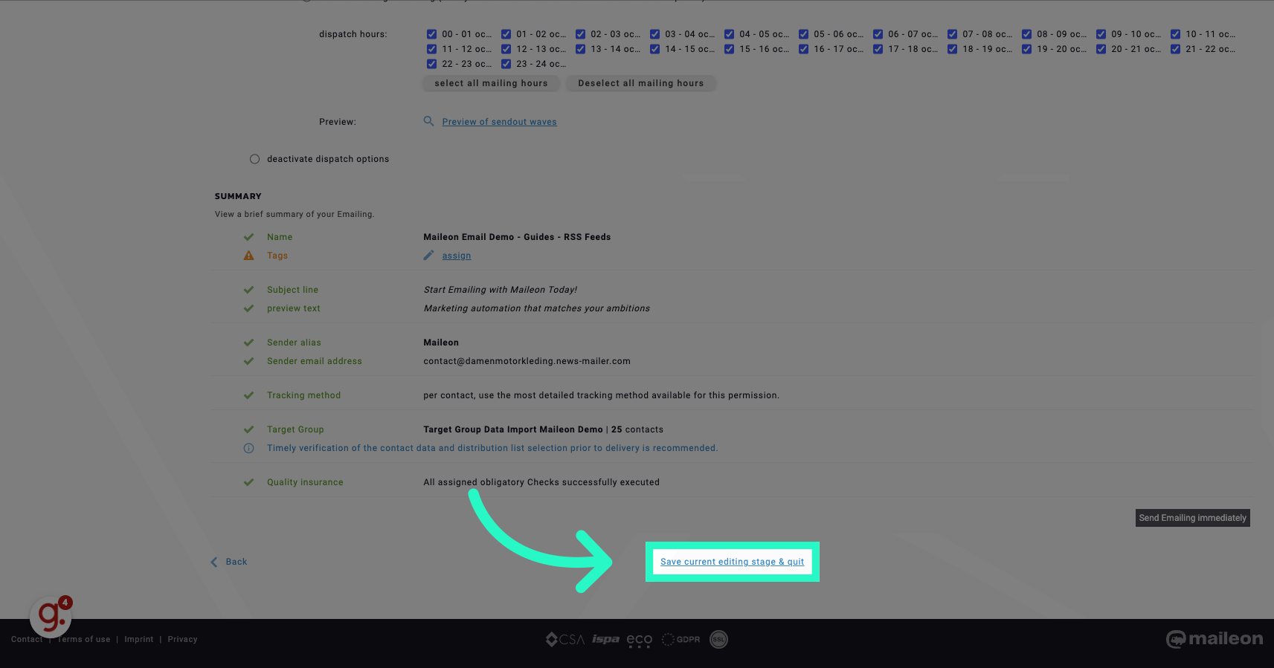The height and width of the screenshot is (668, 1274).
Task: Toggle the 23 - 24 dispatch hour checkbox
Action: [506, 64]
